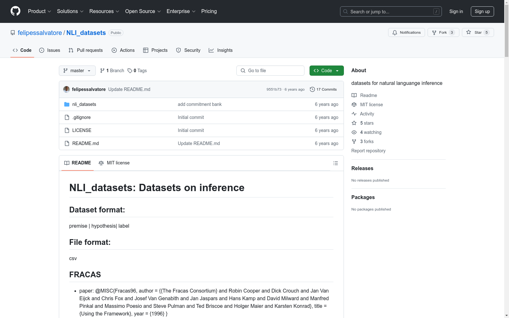Click felipessalvatore's avatar picture
The width and height of the screenshot is (509, 318).
click(66, 89)
